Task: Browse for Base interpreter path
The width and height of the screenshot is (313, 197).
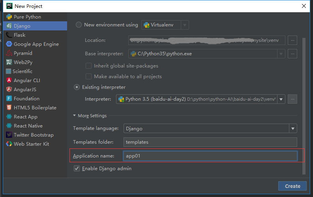Action: [292, 54]
